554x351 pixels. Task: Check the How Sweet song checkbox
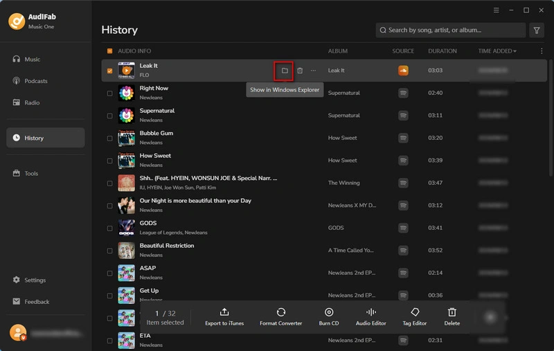click(109, 161)
